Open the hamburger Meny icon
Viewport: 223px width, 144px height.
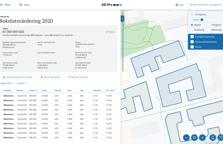point(1,5)
